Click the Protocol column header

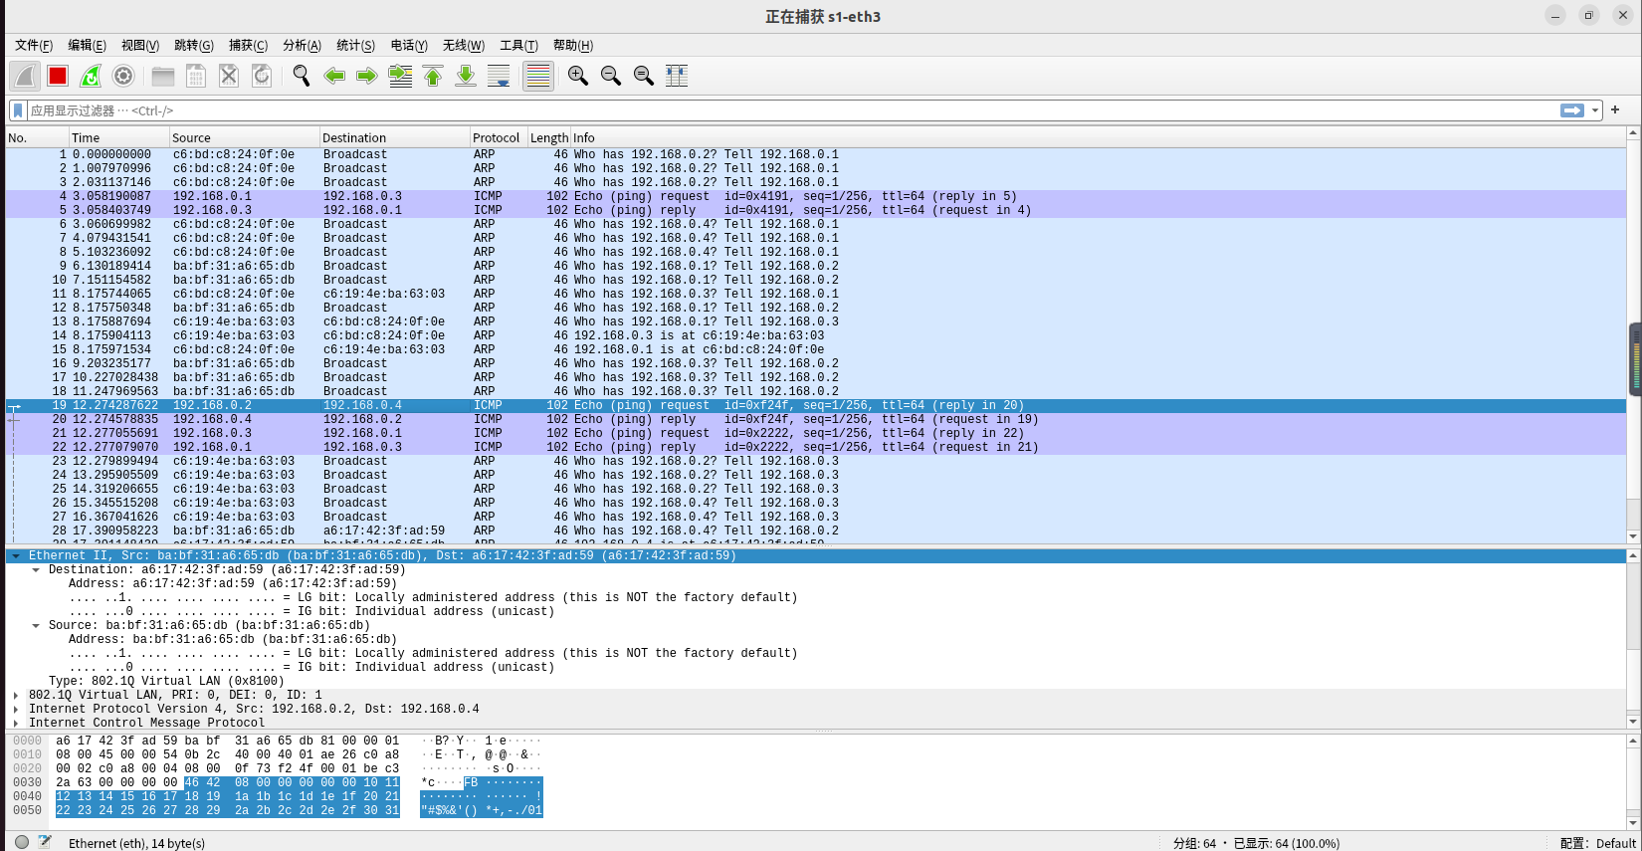(x=496, y=138)
